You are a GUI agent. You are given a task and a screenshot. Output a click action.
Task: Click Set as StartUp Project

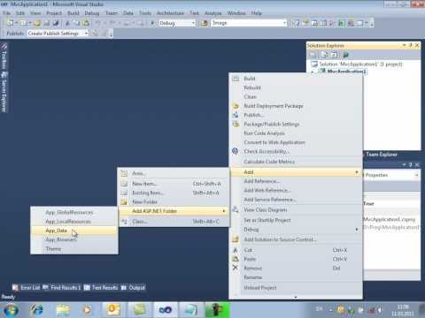[296, 220]
